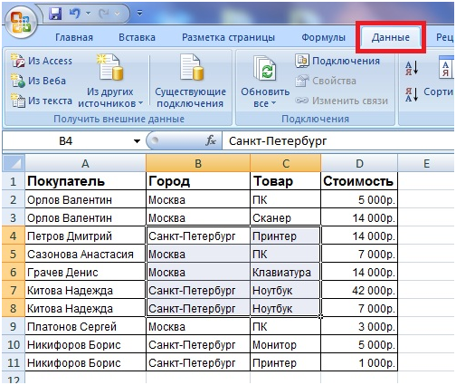
Task: Click the Save floppy disk icon
Action: tap(55, 14)
